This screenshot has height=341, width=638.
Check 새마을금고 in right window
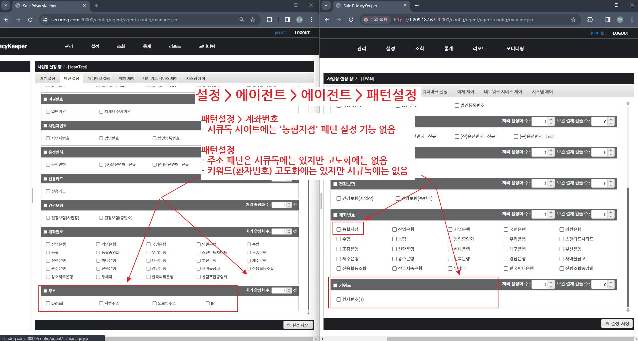click(562, 259)
